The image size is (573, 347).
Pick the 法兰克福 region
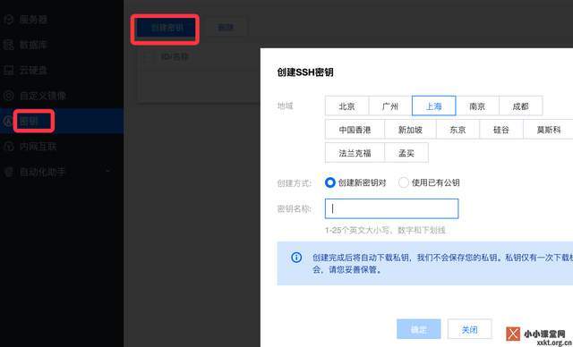point(355,153)
